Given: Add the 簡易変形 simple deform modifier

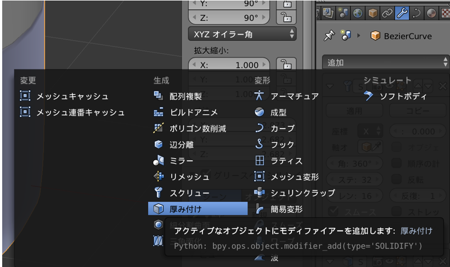Looking at the screenshot, I should (x=278, y=209).
